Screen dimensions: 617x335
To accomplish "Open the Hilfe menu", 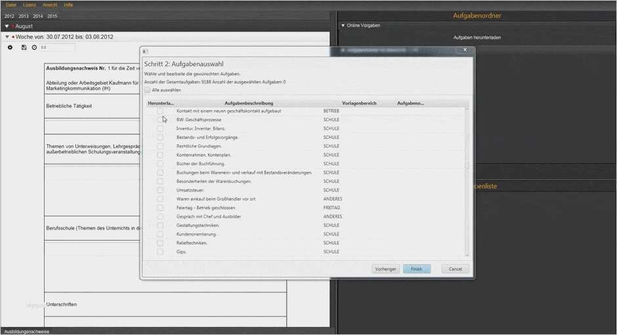I will pyautogui.click(x=68, y=5).
